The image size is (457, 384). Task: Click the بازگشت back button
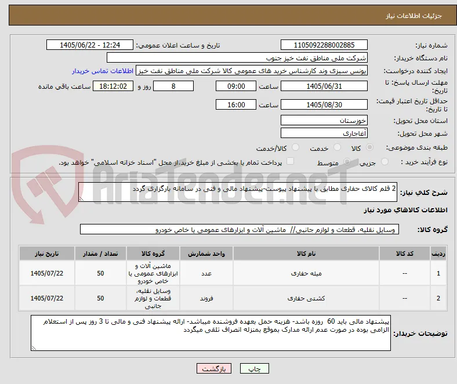pos(213,369)
